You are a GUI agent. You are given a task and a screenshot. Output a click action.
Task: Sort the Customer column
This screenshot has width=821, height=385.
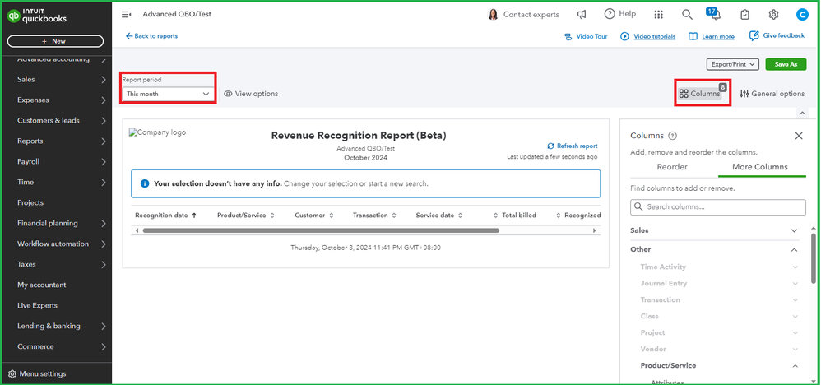[x=331, y=216]
